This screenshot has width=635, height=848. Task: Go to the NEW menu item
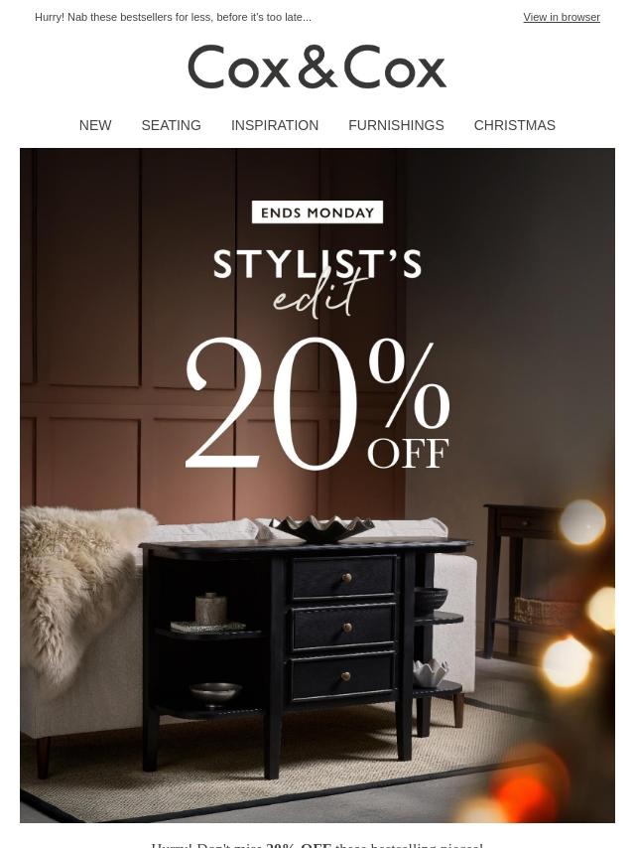pyautogui.click(x=95, y=125)
